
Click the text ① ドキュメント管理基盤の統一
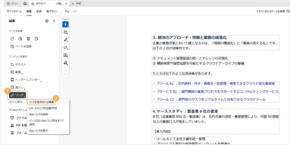[x=190, y=58]
